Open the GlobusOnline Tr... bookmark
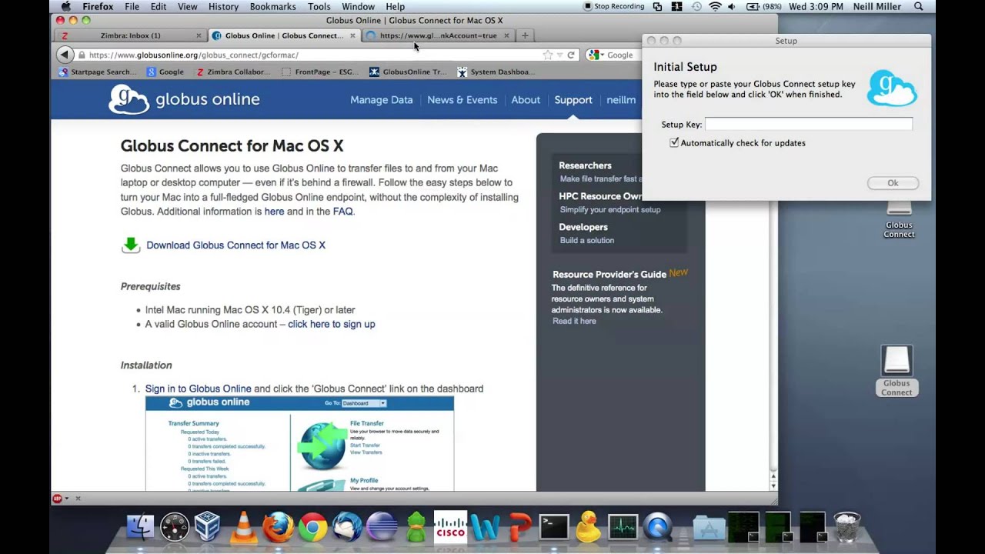This screenshot has height=554, width=985. [x=408, y=72]
